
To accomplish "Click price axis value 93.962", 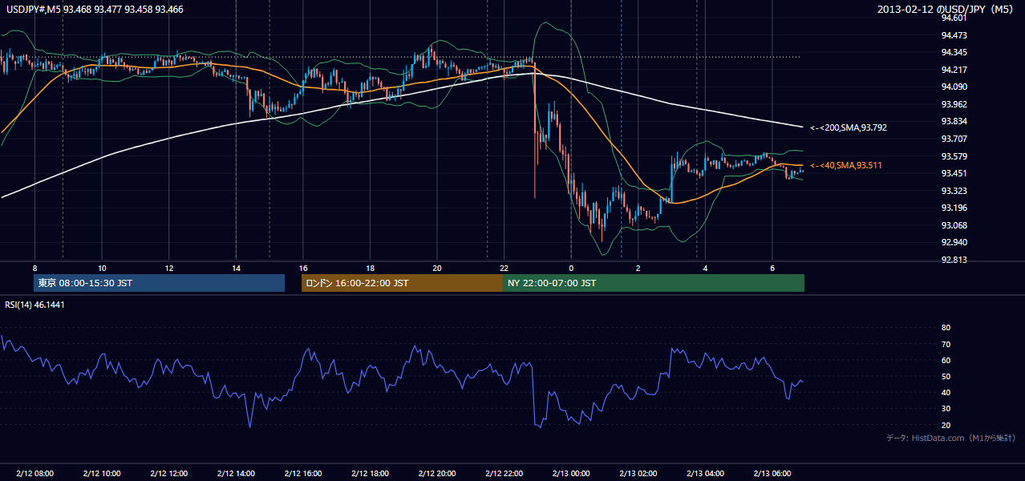I will click(953, 104).
